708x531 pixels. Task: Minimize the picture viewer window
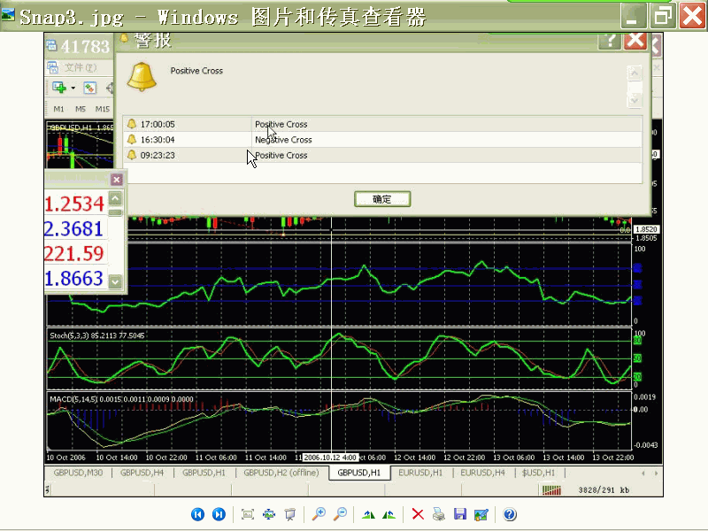pyautogui.click(x=633, y=17)
